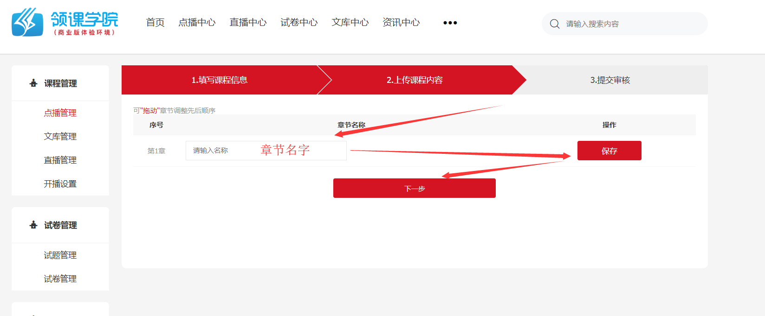Open 点播管理 in the sidebar
Screen dimensions: 765x316
60,113
